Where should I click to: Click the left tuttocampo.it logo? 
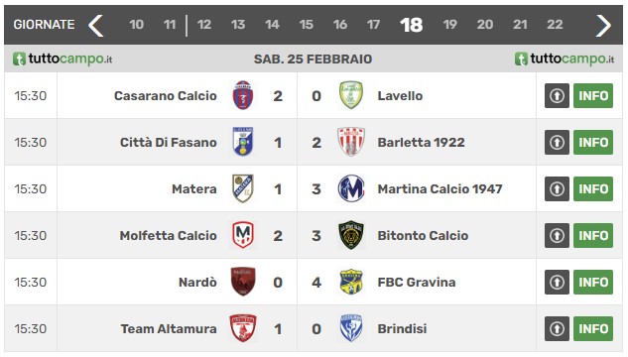point(63,59)
